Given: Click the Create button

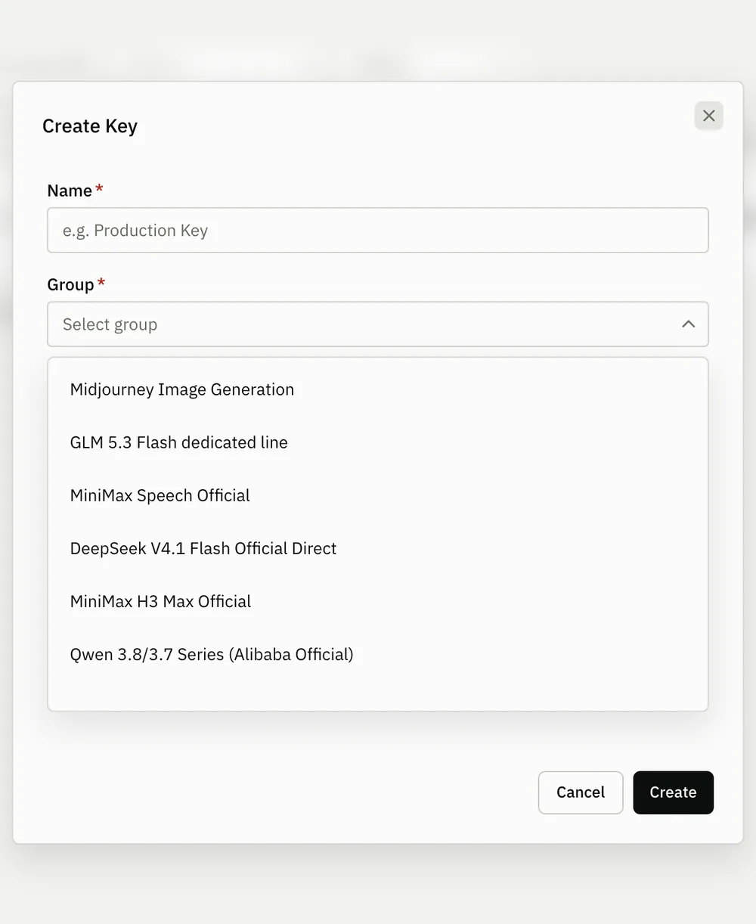Looking at the screenshot, I should (x=673, y=792).
